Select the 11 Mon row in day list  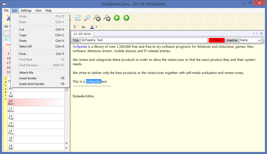pos(36,110)
